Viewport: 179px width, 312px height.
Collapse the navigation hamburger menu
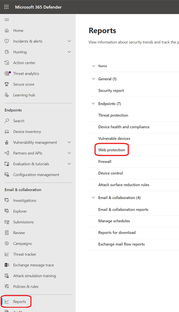(7, 19)
